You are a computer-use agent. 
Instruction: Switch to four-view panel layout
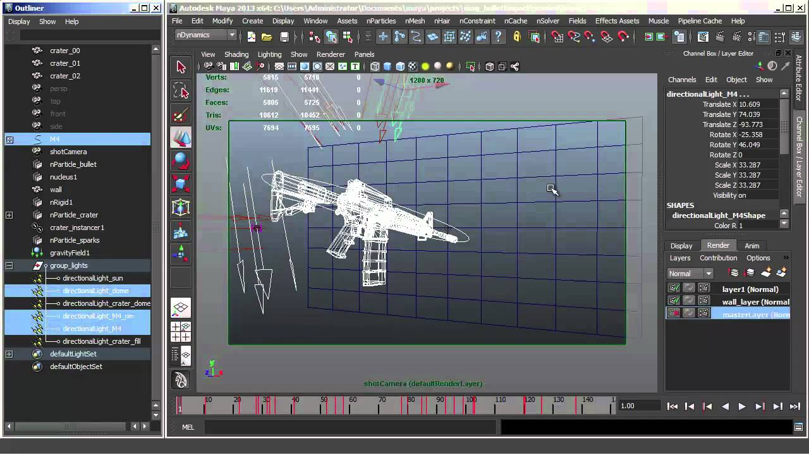click(181, 332)
